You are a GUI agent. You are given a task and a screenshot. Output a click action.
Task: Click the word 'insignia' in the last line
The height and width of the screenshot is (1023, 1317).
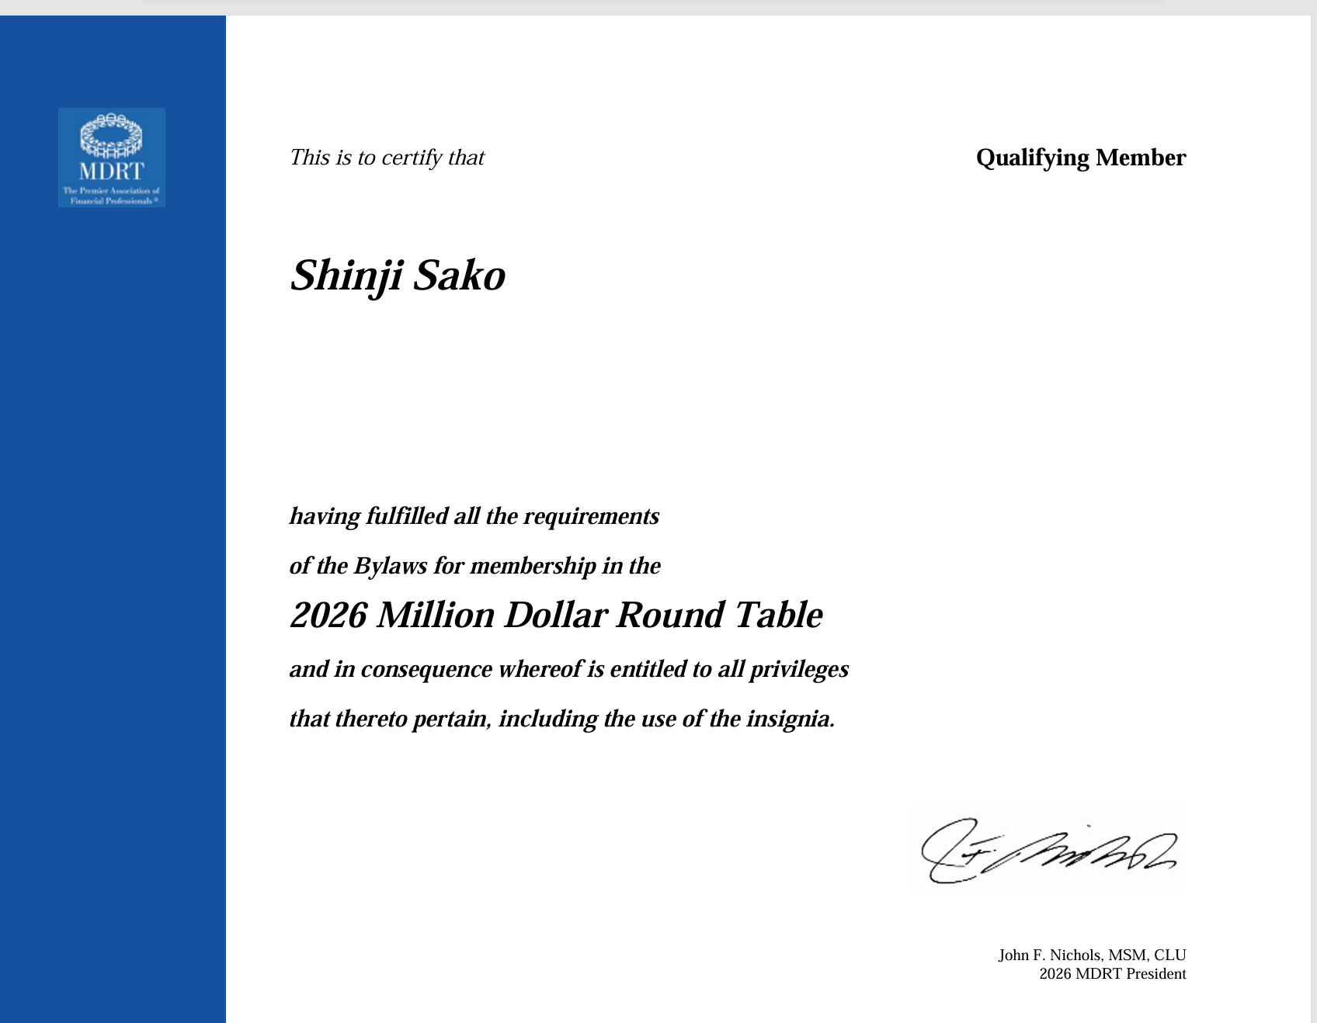pyautogui.click(x=788, y=719)
